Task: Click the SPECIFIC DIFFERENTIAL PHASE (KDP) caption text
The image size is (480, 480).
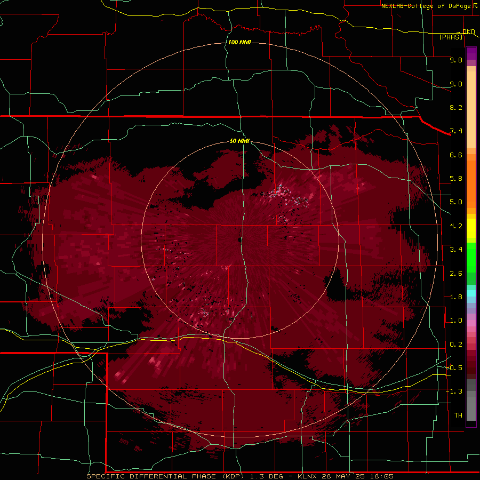Action: [165, 476]
